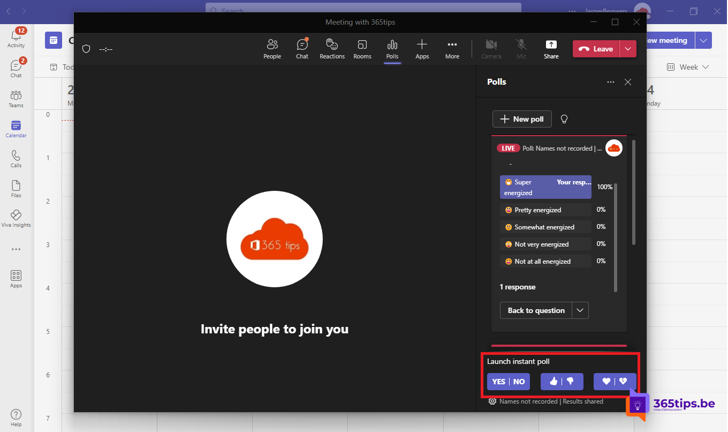Open instant poll settings gear

click(x=492, y=401)
